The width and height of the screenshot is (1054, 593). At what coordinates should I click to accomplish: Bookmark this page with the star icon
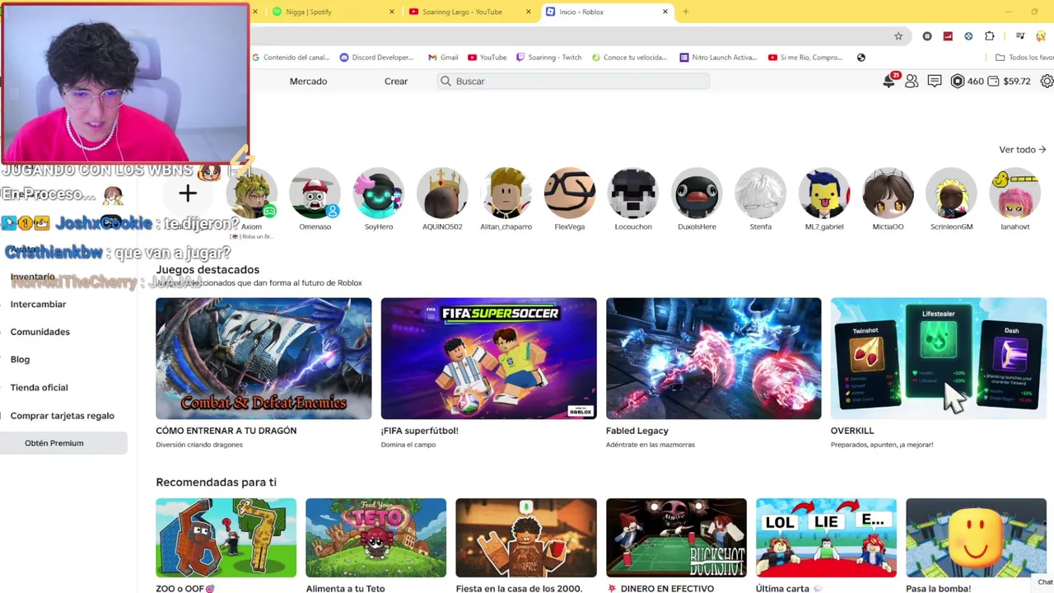tap(898, 36)
